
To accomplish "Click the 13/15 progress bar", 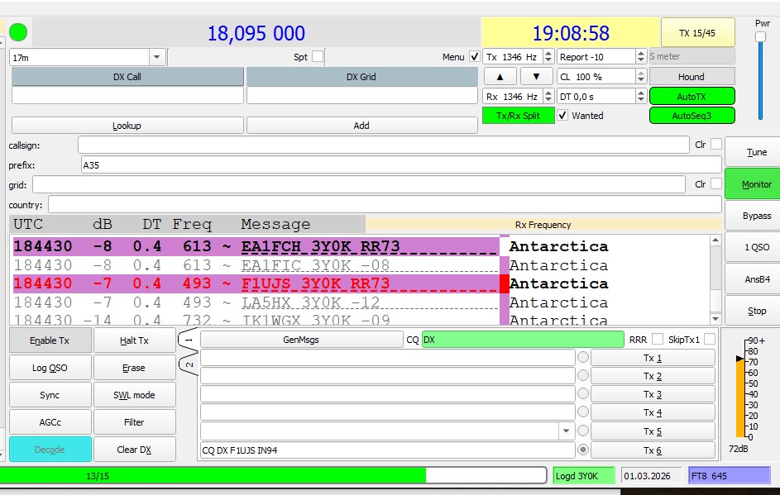I will [x=273, y=476].
